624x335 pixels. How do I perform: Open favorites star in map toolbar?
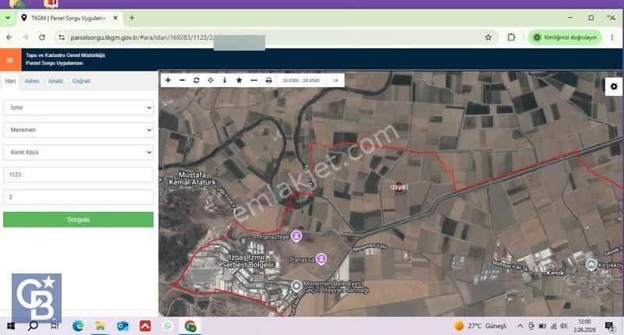point(239,80)
